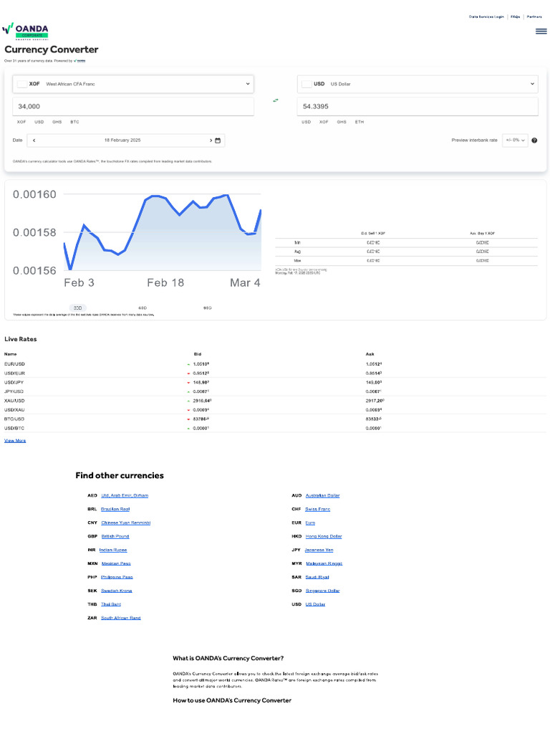Open Indian Rupee link
Viewport: 550px width, 734px height.
113,550
